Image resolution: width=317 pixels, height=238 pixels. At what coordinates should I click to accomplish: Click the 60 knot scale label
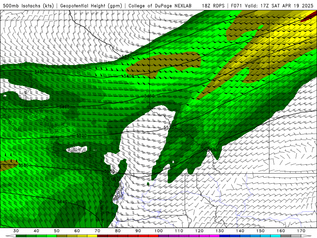pyautogui.click(x=77, y=231)
